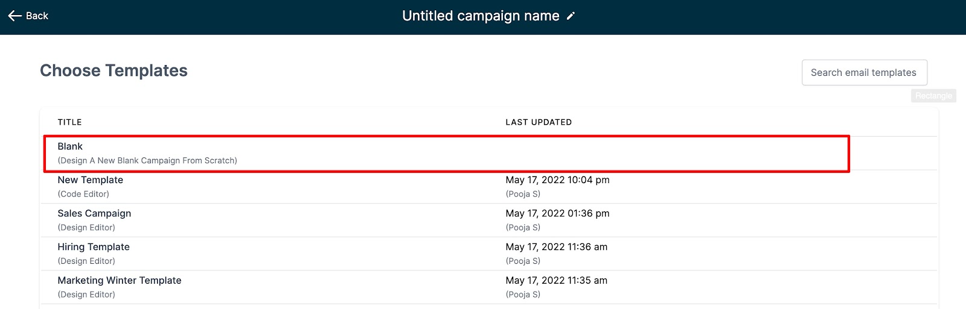Click the Choose Templates heading
This screenshot has width=966, height=309.
(114, 70)
